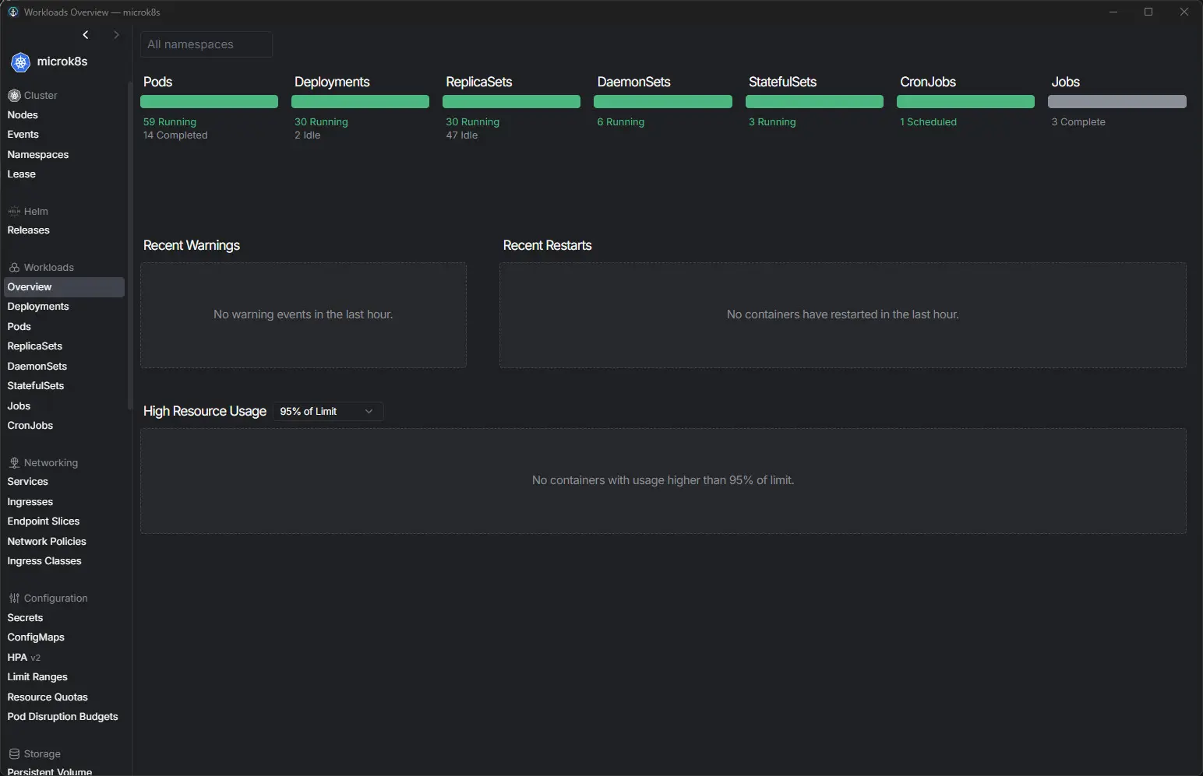
Task: Select Secrets under Configuration
Action: click(x=25, y=618)
